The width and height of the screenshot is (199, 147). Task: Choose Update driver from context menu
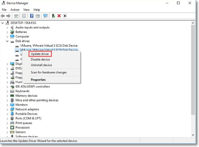pos(40,54)
